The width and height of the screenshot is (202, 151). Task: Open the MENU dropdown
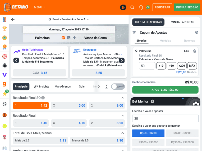[x=39, y=7]
